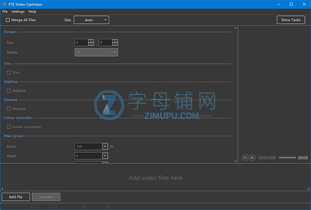Image resolution: width=311 pixels, height=210 pixels.
Task: Open the Help menu
Action: 32,12
